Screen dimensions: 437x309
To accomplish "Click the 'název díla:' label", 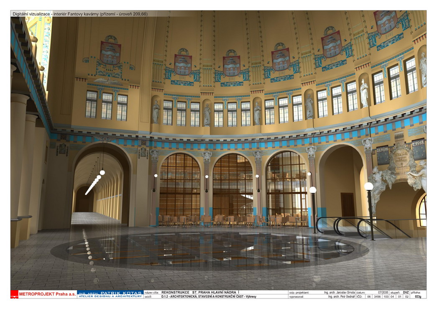I will (152, 293).
